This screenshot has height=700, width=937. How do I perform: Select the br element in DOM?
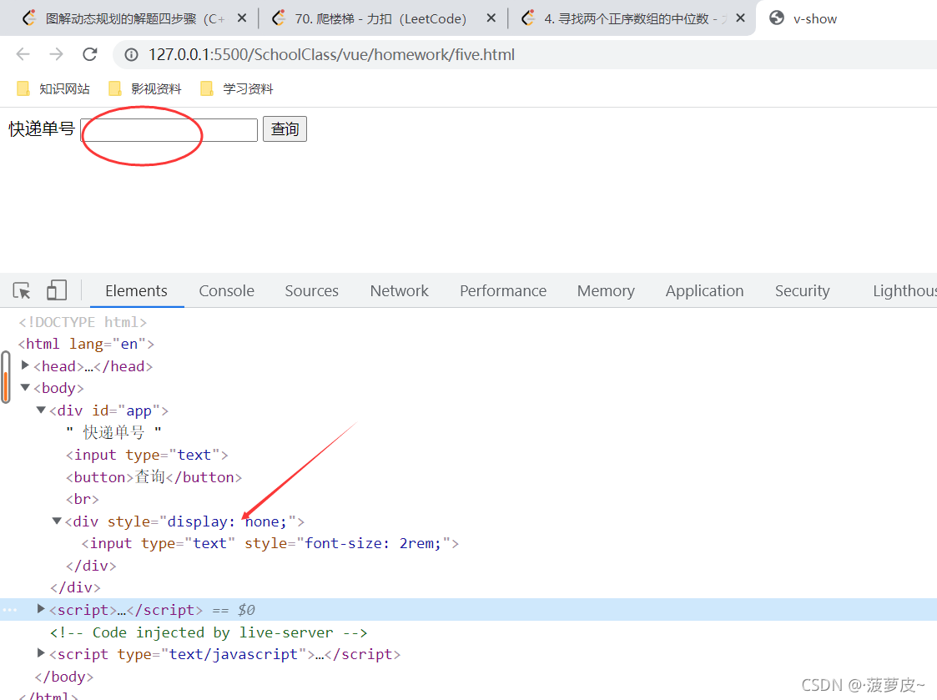point(83,499)
